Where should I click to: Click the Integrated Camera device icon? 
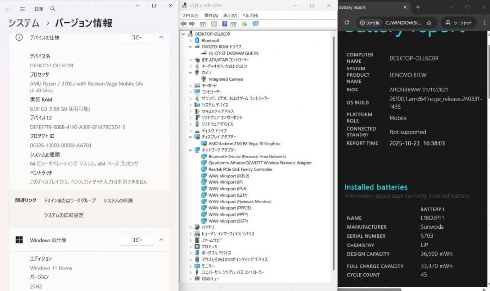[204, 79]
